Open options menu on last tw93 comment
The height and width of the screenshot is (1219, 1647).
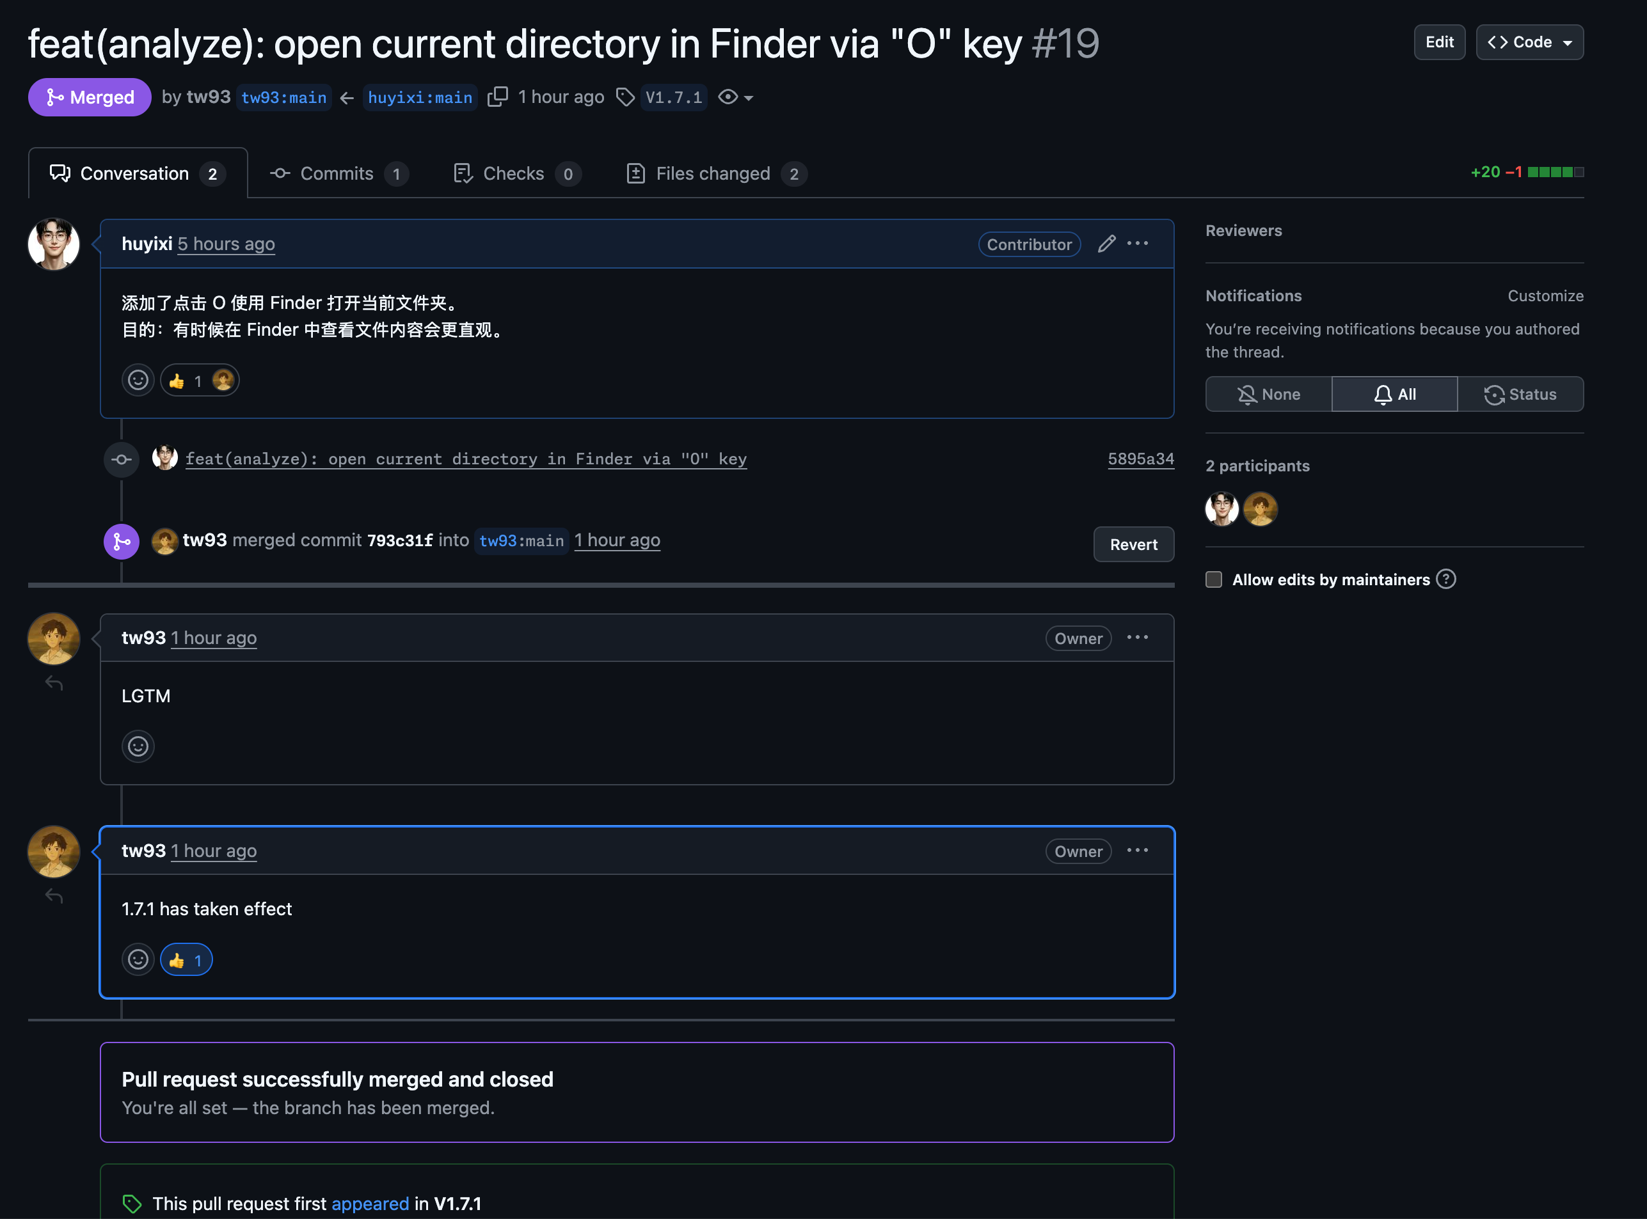click(1137, 851)
